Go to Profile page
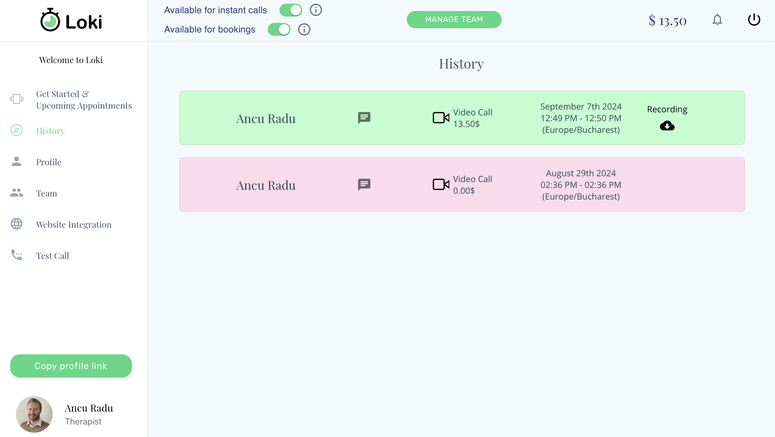This screenshot has width=775, height=437. [48, 162]
